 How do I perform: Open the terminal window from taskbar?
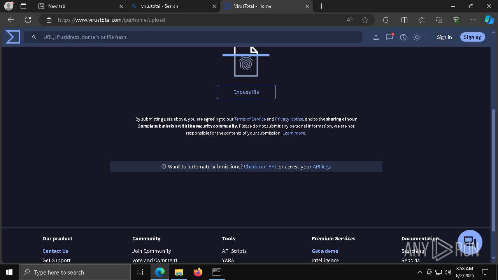point(217,272)
